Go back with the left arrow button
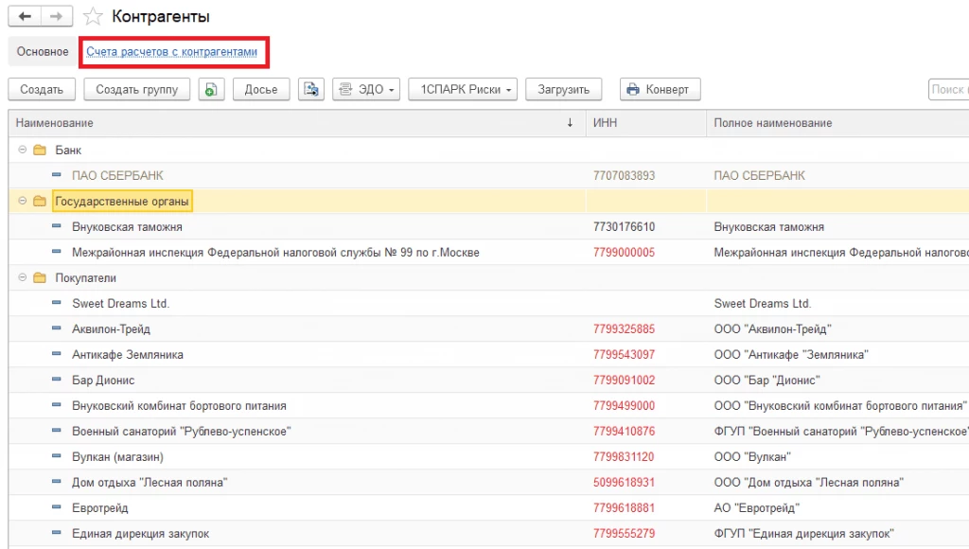969x549 pixels. coord(25,16)
